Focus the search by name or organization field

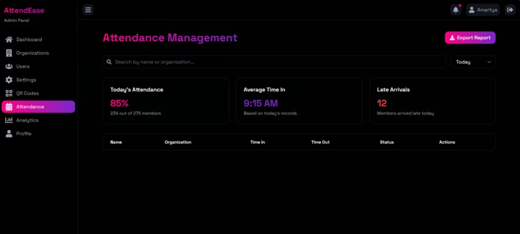[x=274, y=62]
